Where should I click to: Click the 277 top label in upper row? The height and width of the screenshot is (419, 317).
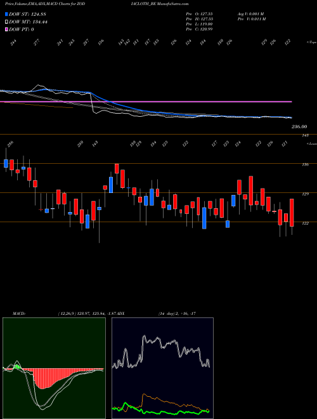[37, 42]
